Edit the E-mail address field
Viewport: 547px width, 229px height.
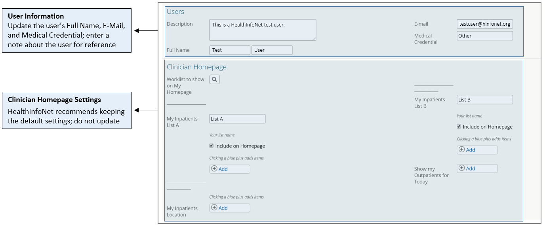(484, 24)
